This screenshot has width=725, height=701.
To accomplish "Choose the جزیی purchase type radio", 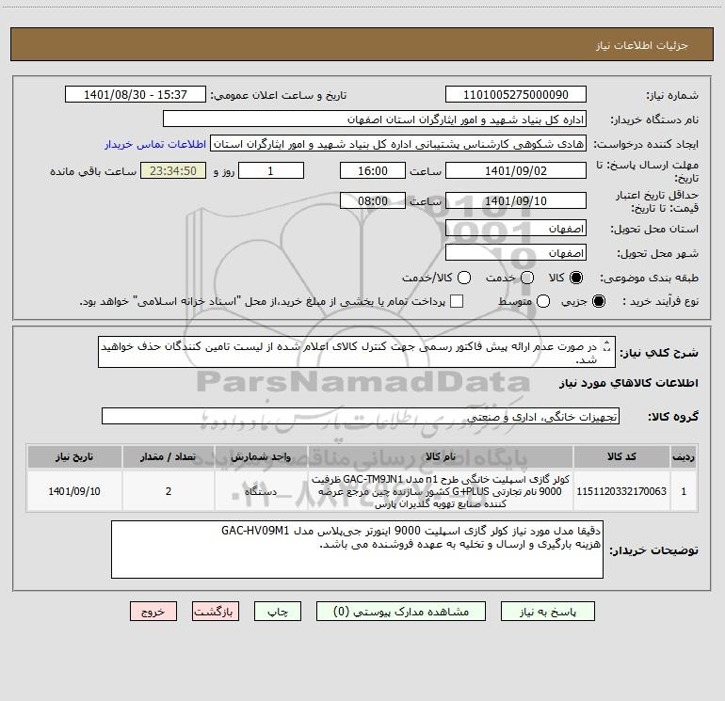I will [x=598, y=301].
